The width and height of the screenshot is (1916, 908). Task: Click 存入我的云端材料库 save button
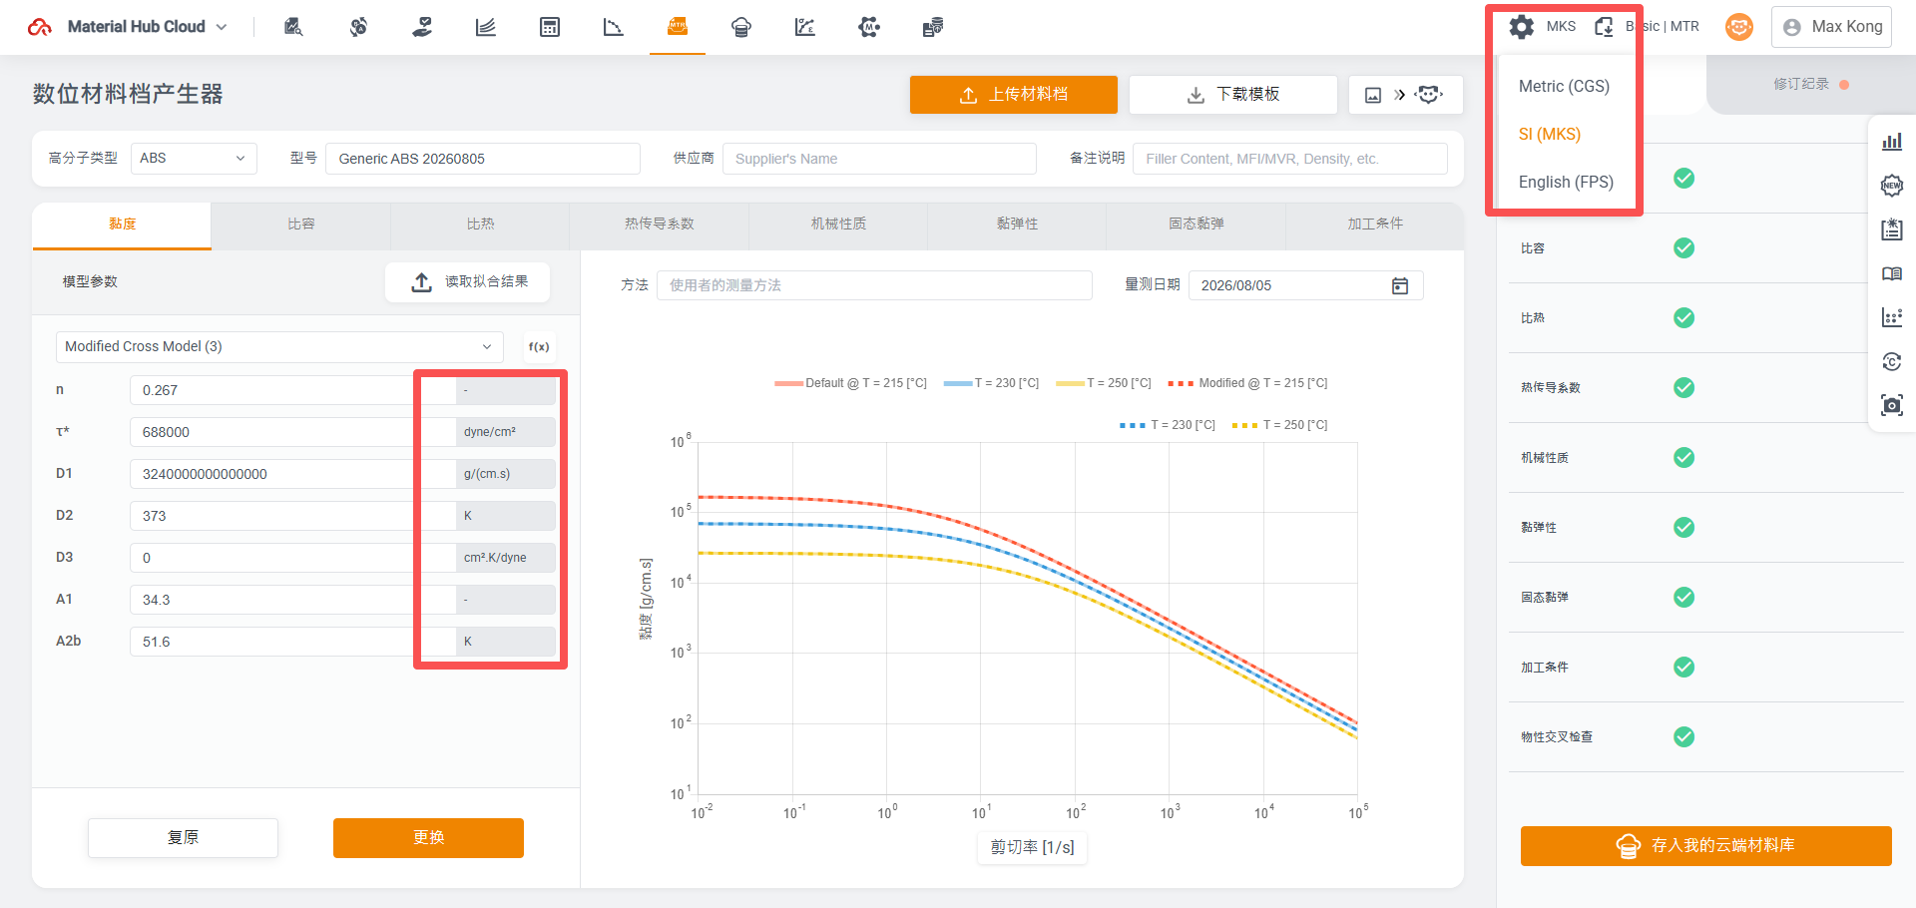pyautogui.click(x=1706, y=846)
